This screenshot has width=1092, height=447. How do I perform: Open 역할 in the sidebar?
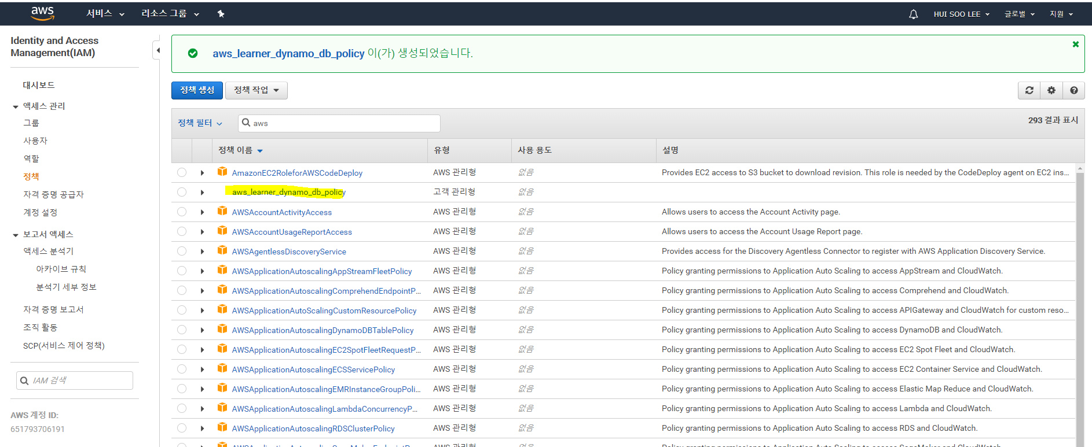tap(31, 158)
